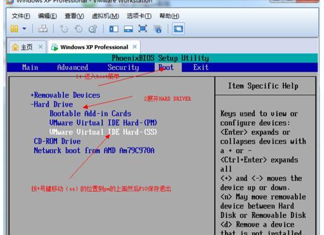Click the console view icon at toolbar end
The height and width of the screenshot is (235, 324).
[178, 29]
